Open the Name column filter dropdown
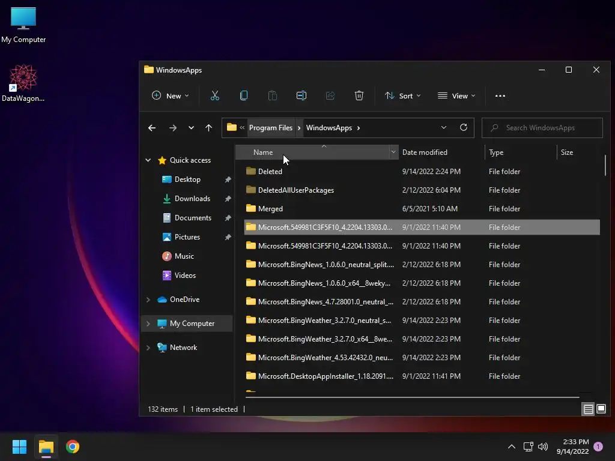This screenshot has height=461, width=615. 393,152
